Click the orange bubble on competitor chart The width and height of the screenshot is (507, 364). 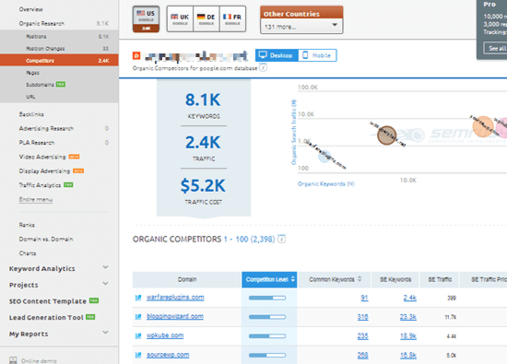483,126
